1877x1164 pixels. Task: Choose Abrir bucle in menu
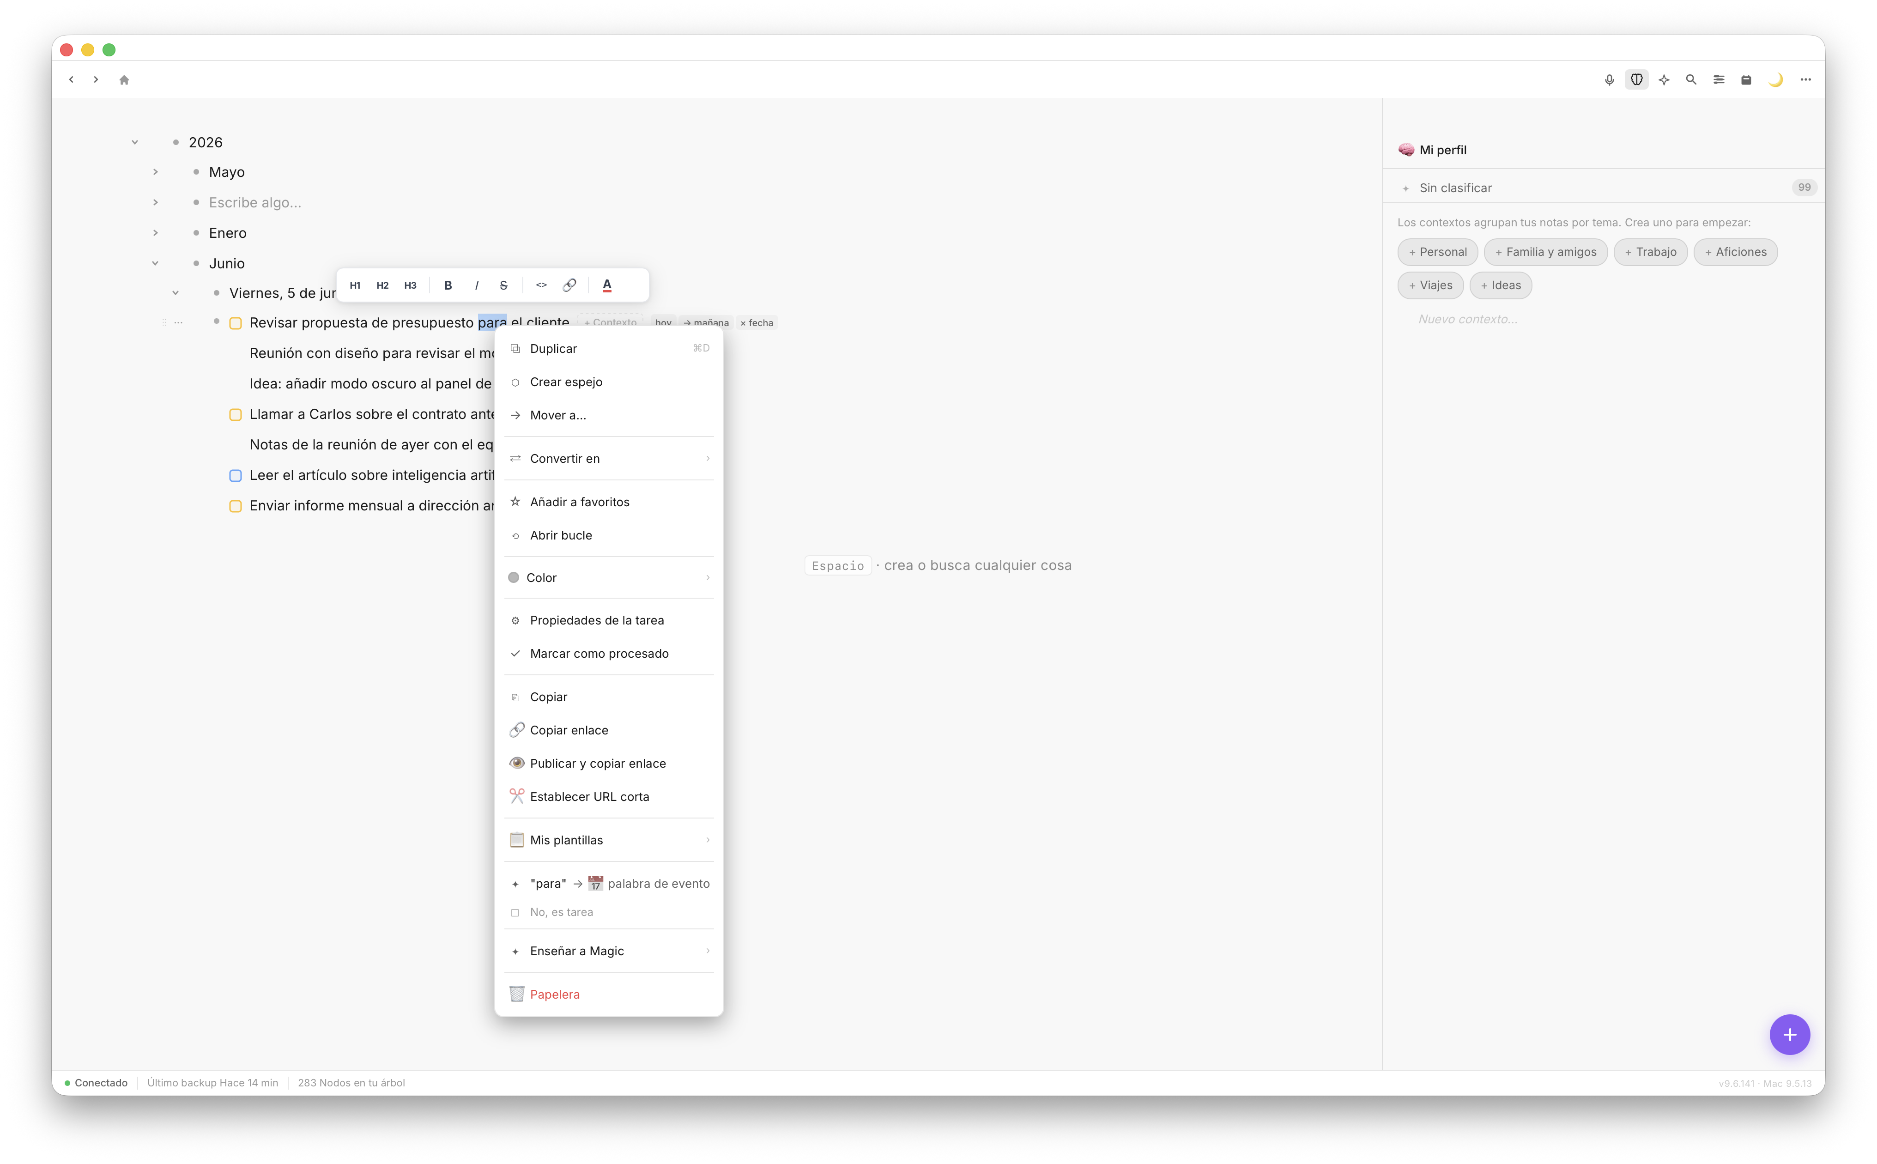click(x=609, y=536)
